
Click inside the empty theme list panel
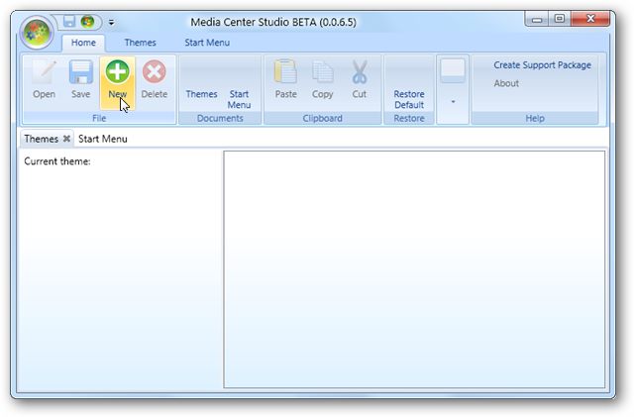pos(414,269)
